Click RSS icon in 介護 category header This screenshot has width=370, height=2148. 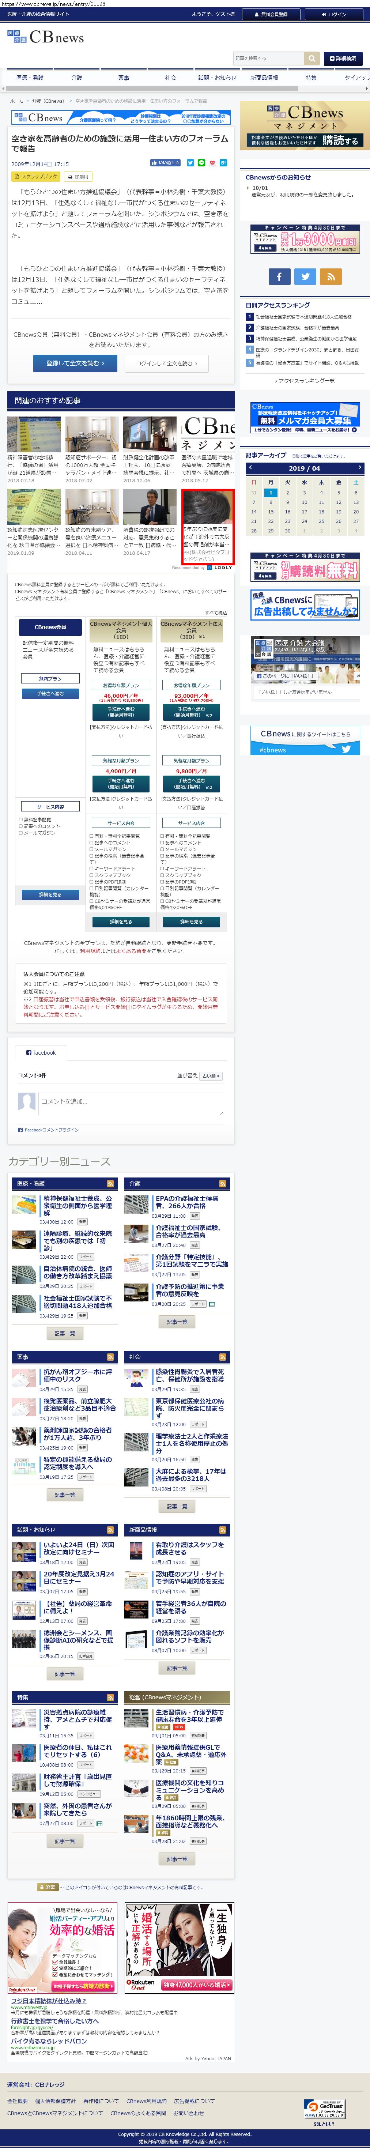coord(223,1183)
